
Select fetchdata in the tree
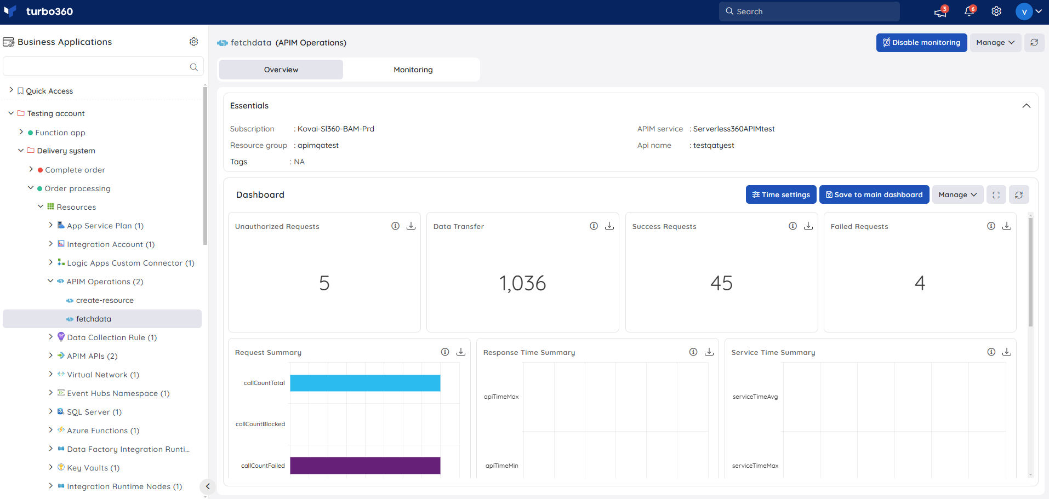102,319
